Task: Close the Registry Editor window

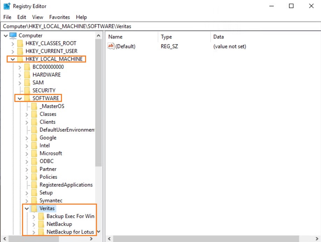Action: click(311, 6)
